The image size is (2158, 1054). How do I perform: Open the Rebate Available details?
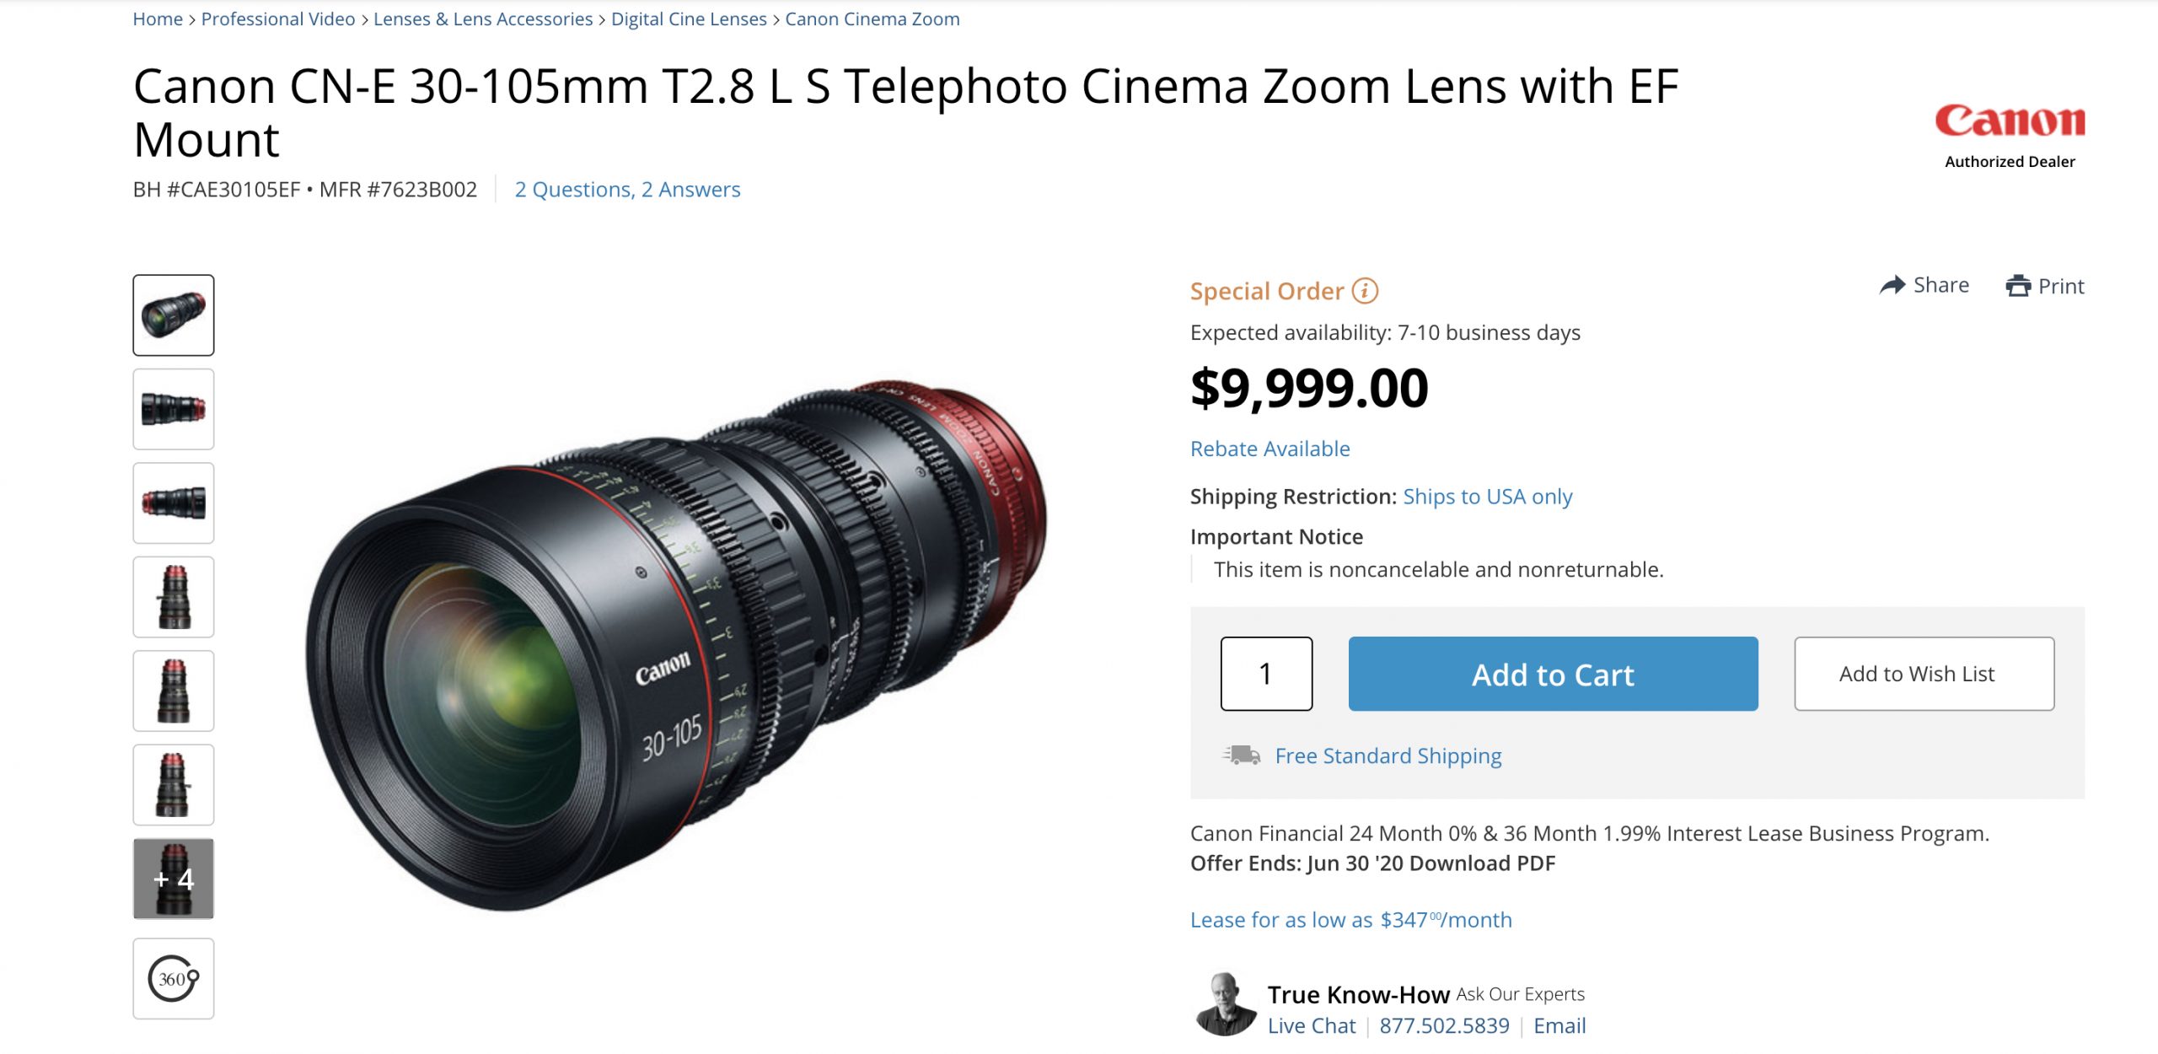1269,449
